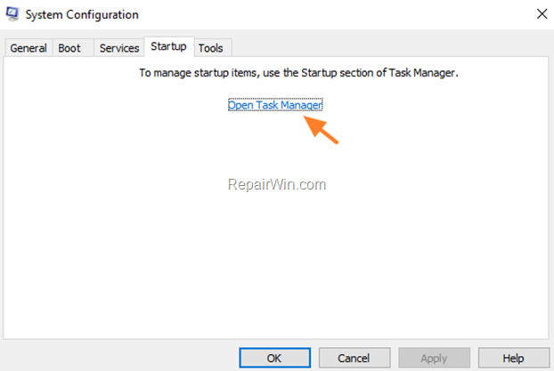The width and height of the screenshot is (554, 371).
Task: Open Task Manager via the link
Action: 275,105
